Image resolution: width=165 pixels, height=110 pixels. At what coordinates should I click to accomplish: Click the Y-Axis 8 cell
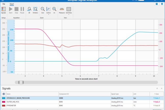tap(157, 106)
